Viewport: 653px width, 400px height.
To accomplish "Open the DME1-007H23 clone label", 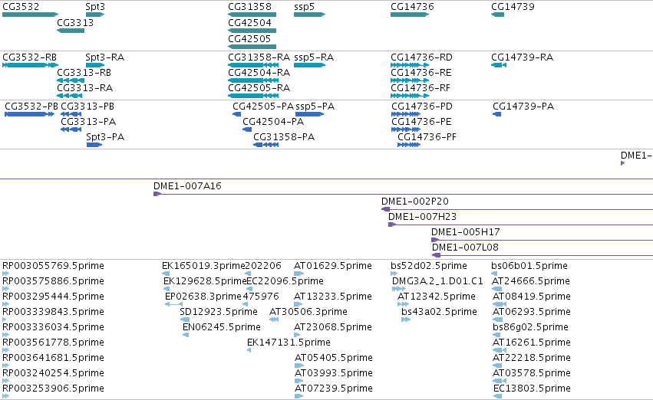I will pos(422,217).
